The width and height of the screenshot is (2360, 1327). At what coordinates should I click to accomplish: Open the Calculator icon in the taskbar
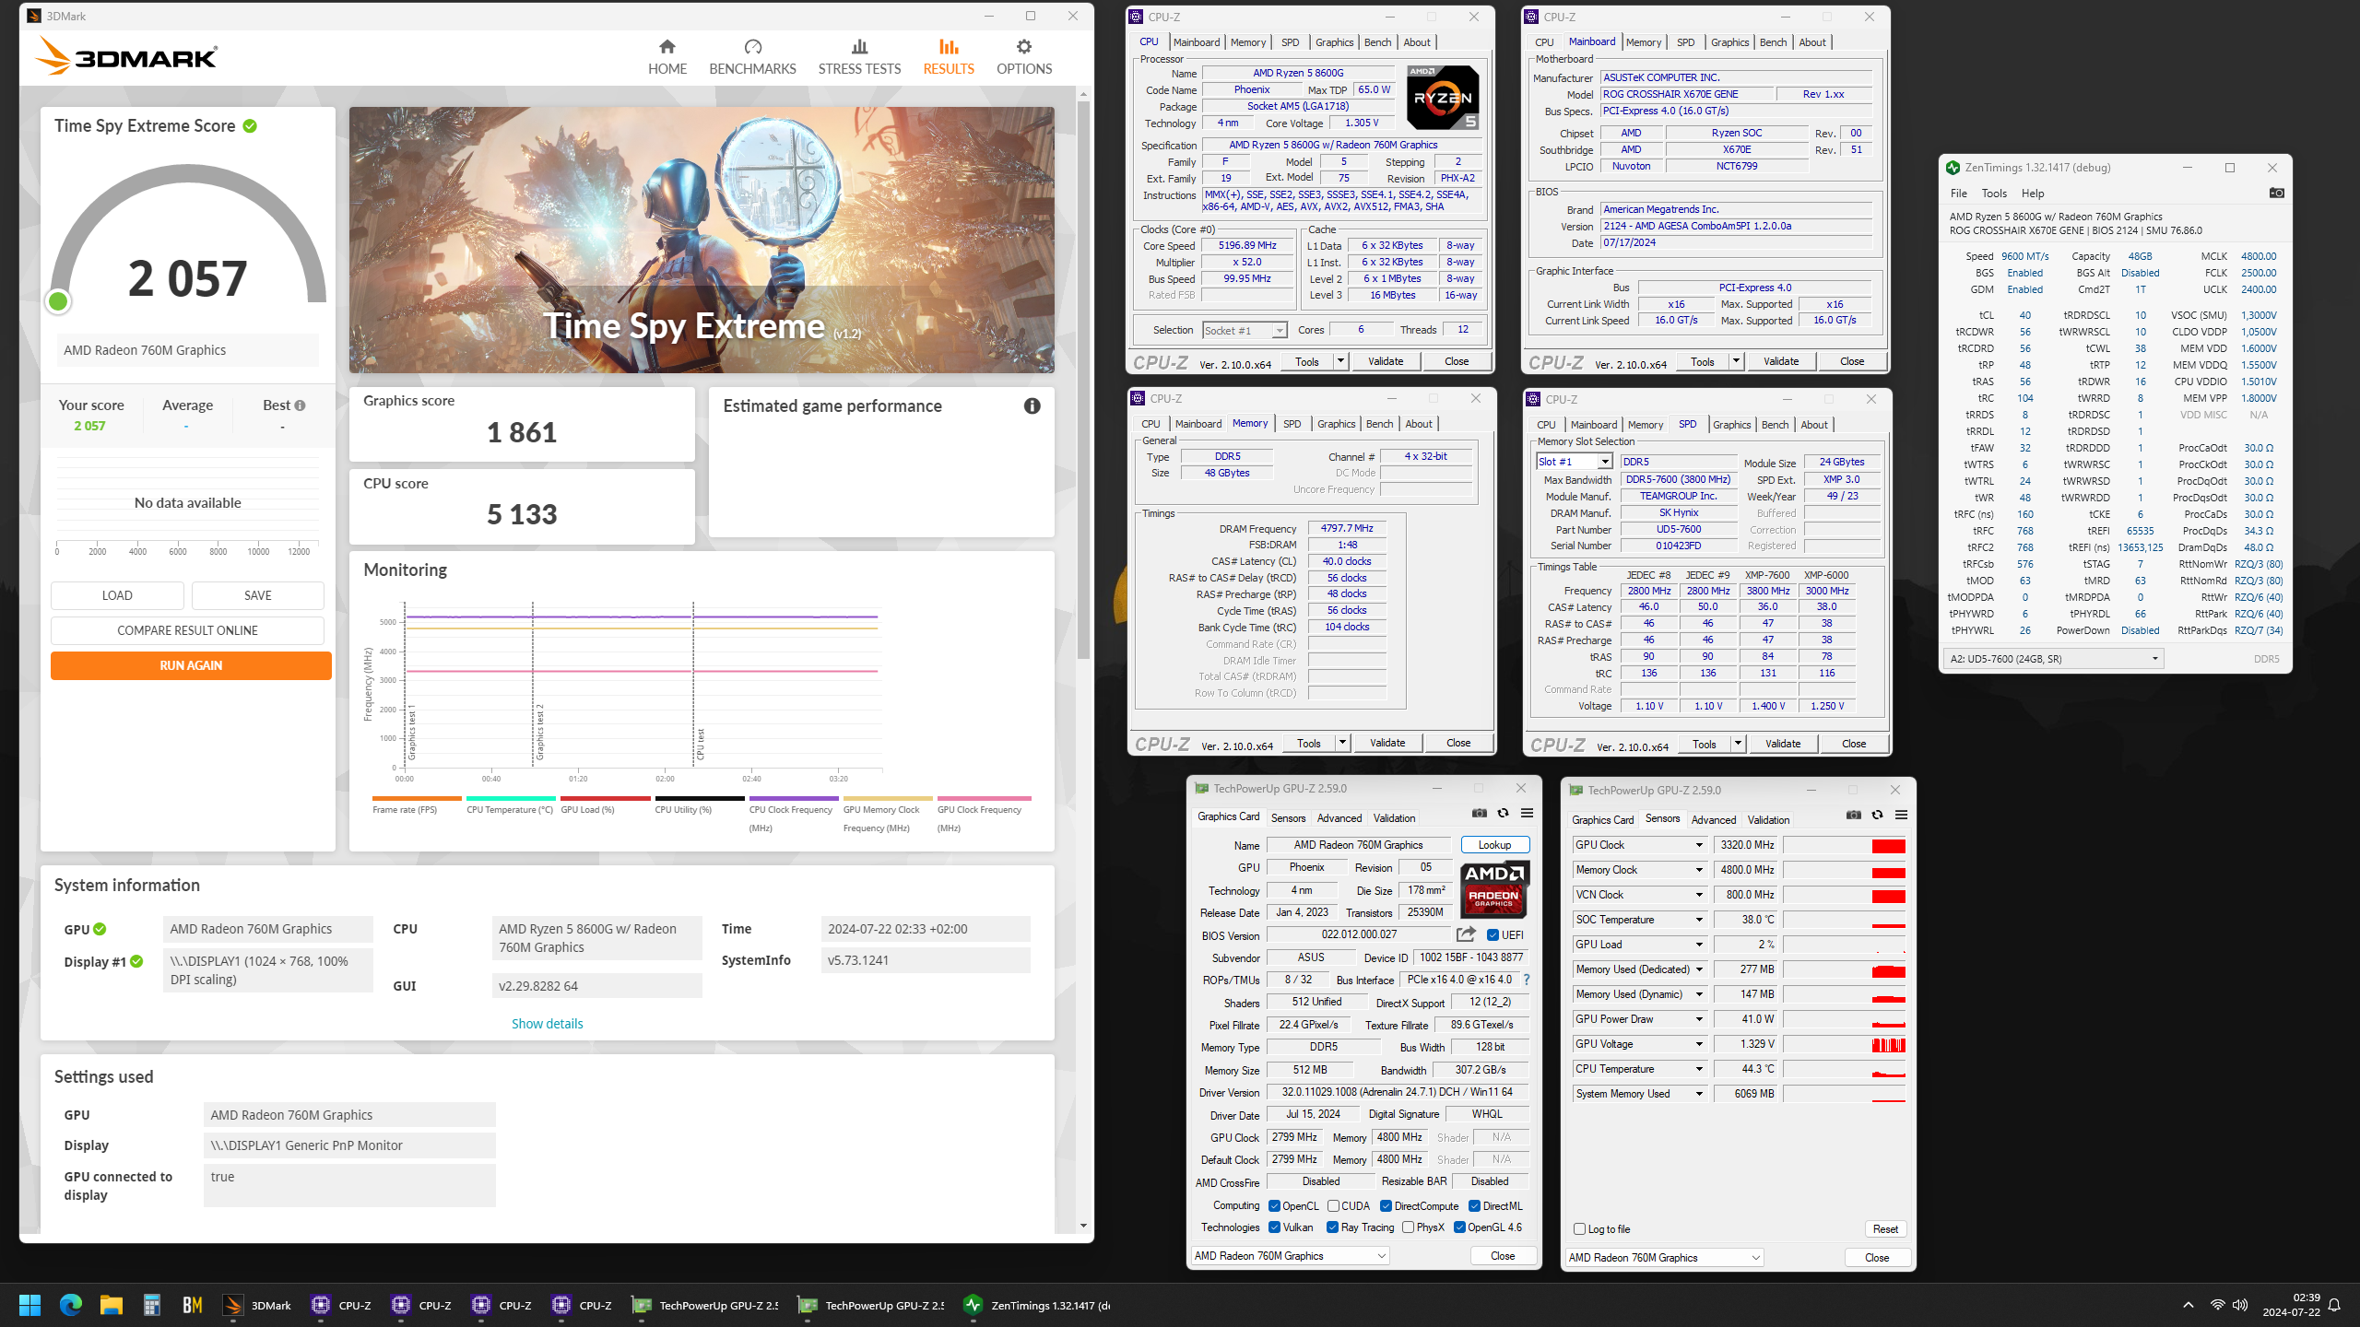(151, 1305)
